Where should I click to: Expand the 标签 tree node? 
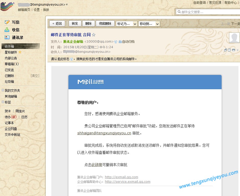3,102
